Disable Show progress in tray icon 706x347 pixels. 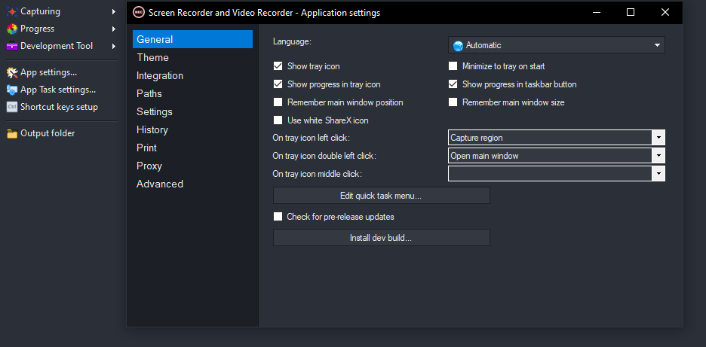(278, 84)
